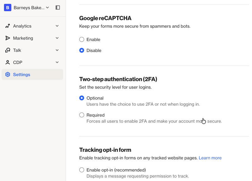Expand the Analytics section chevron
Image resolution: width=252 pixels, height=181 pixels.
(x=57, y=26)
